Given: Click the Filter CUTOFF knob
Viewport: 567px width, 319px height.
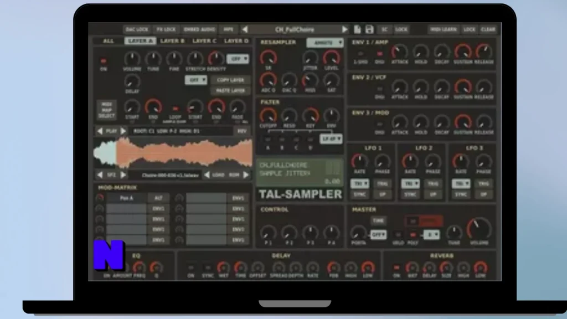Looking at the screenshot, I should pos(268,116).
